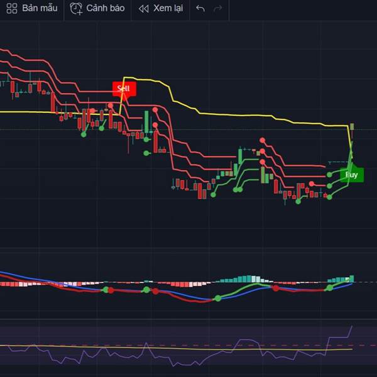Click the green Buy signal label

(x=352, y=175)
